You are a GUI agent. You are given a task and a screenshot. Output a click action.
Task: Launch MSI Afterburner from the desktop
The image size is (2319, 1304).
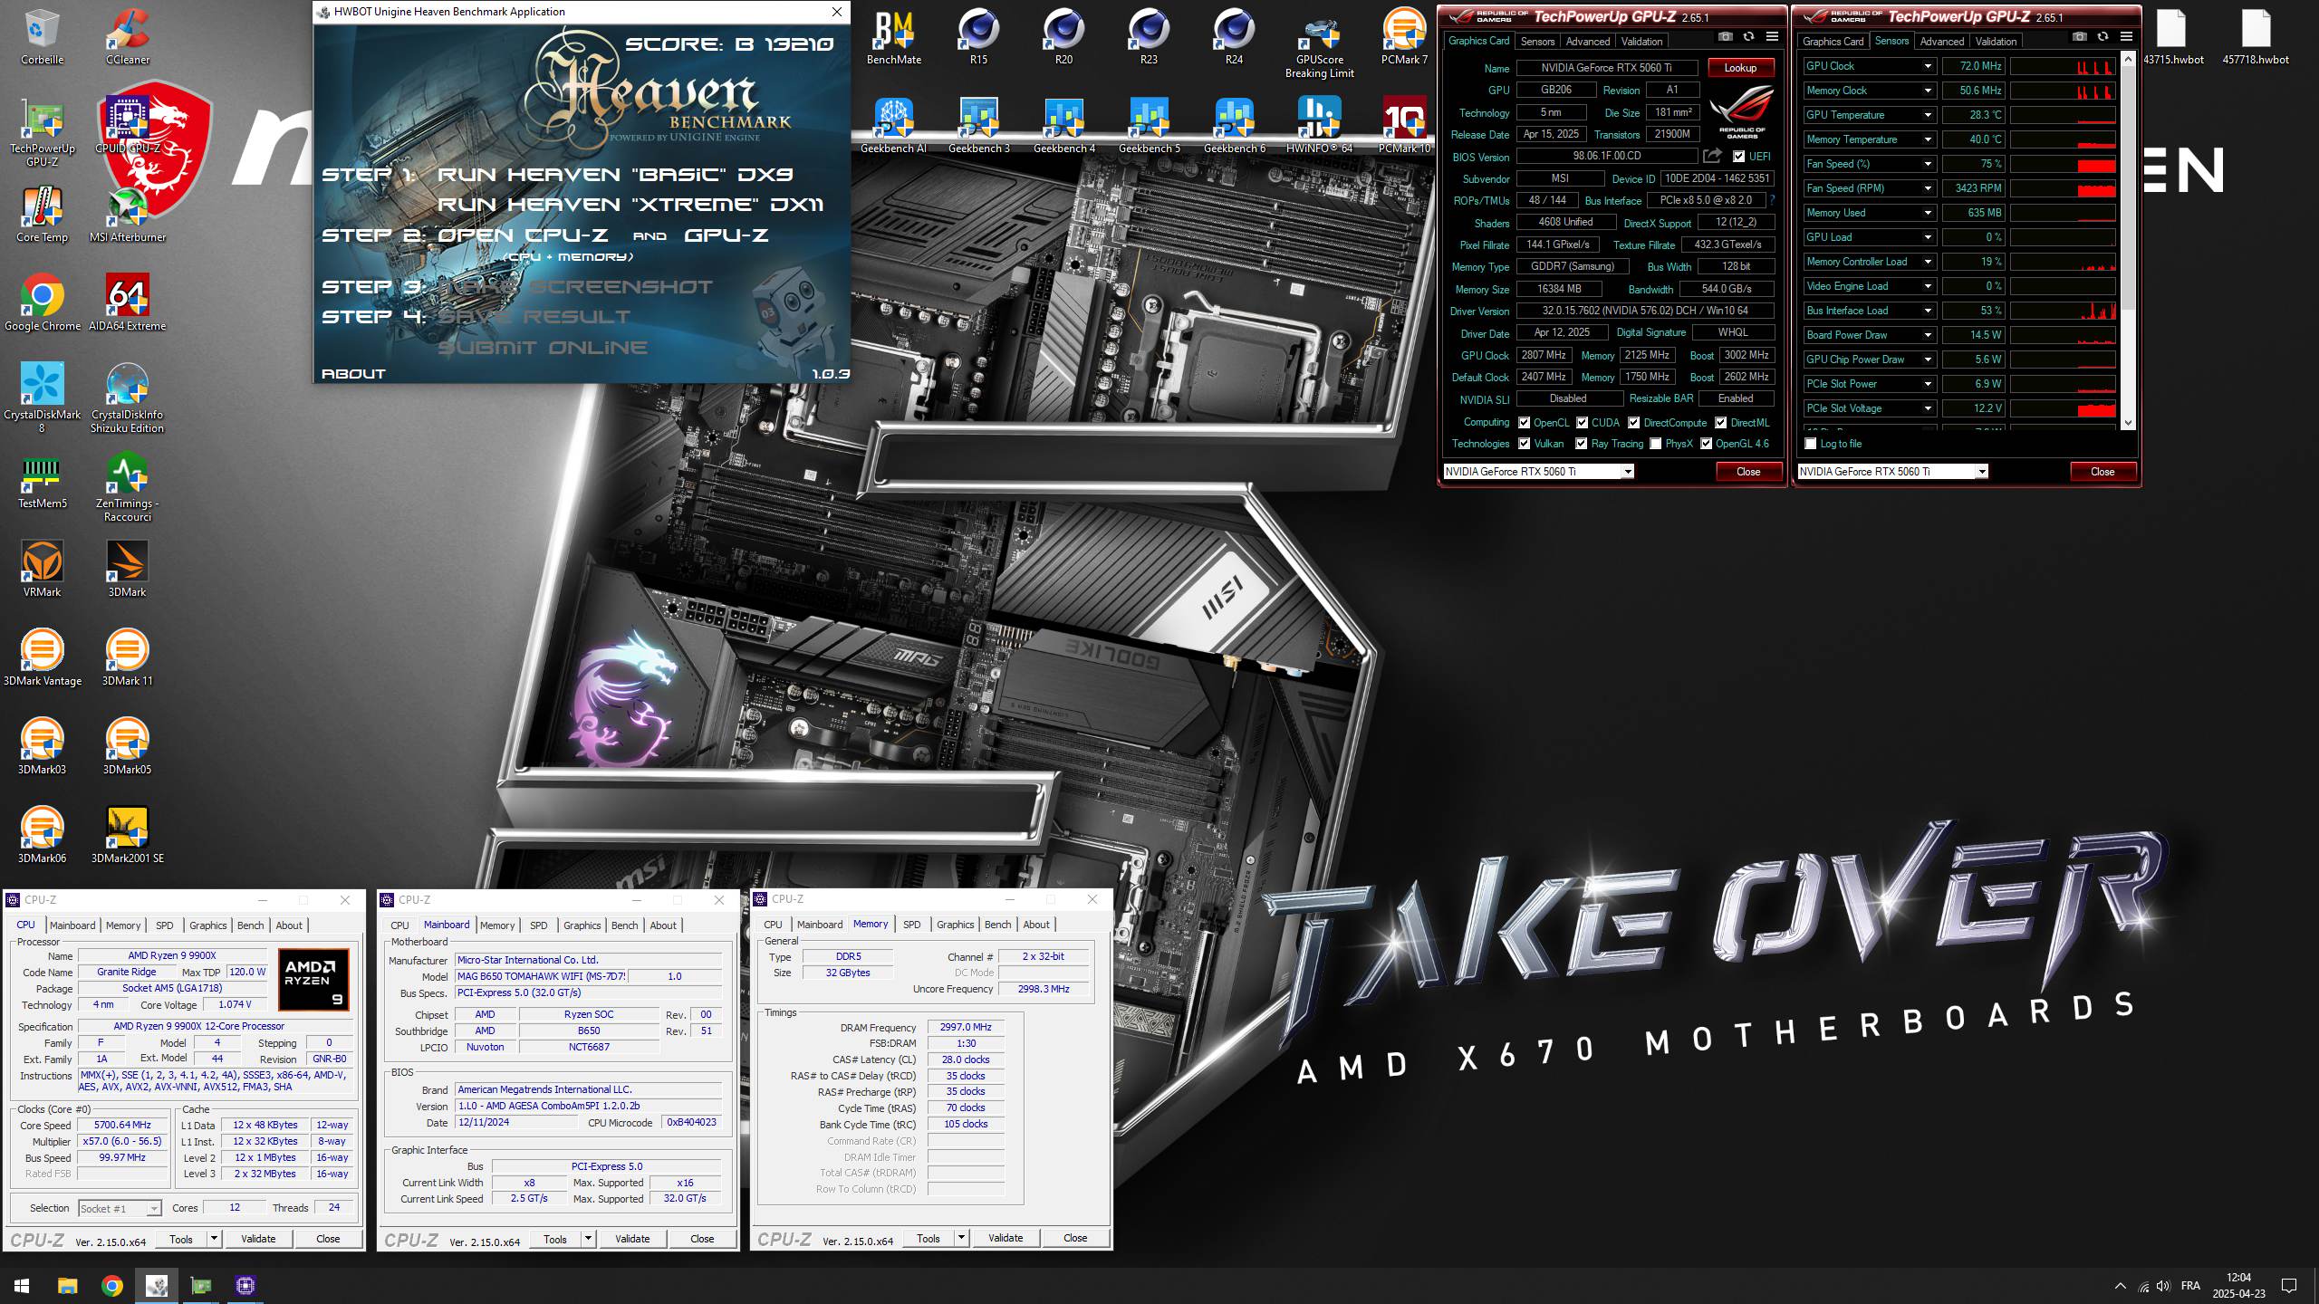pos(128,214)
